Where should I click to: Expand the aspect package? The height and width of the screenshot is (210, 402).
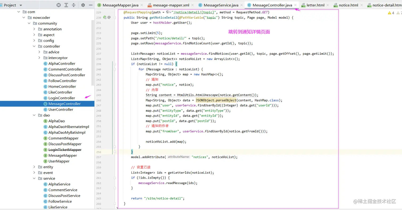34,35
